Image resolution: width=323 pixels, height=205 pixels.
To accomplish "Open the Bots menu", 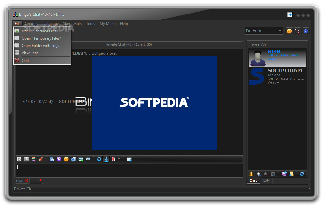I will (x=78, y=24).
